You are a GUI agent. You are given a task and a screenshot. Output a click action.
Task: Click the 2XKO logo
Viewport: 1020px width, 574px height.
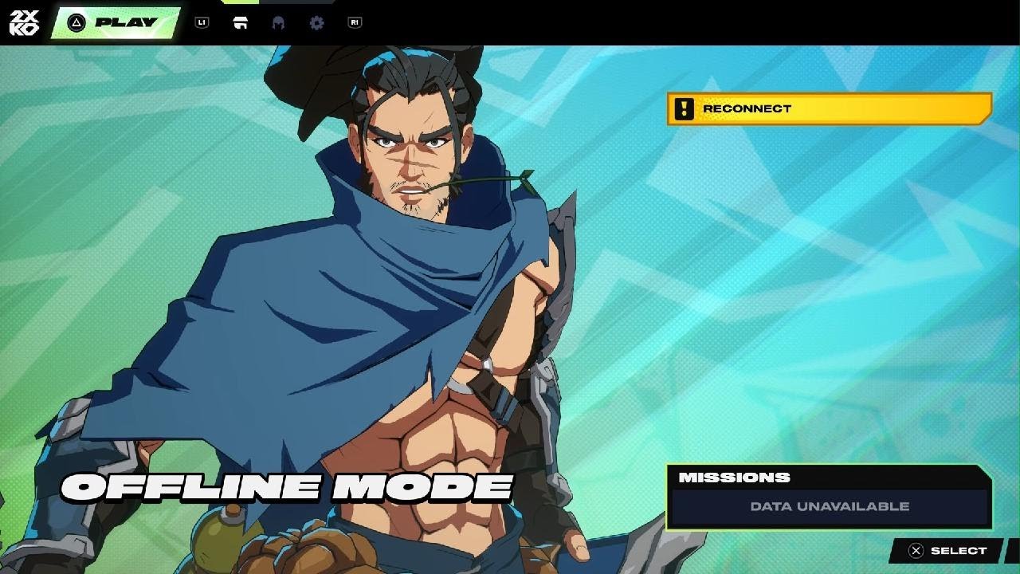[x=23, y=22]
